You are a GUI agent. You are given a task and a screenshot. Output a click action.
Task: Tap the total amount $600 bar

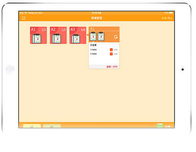104,66
